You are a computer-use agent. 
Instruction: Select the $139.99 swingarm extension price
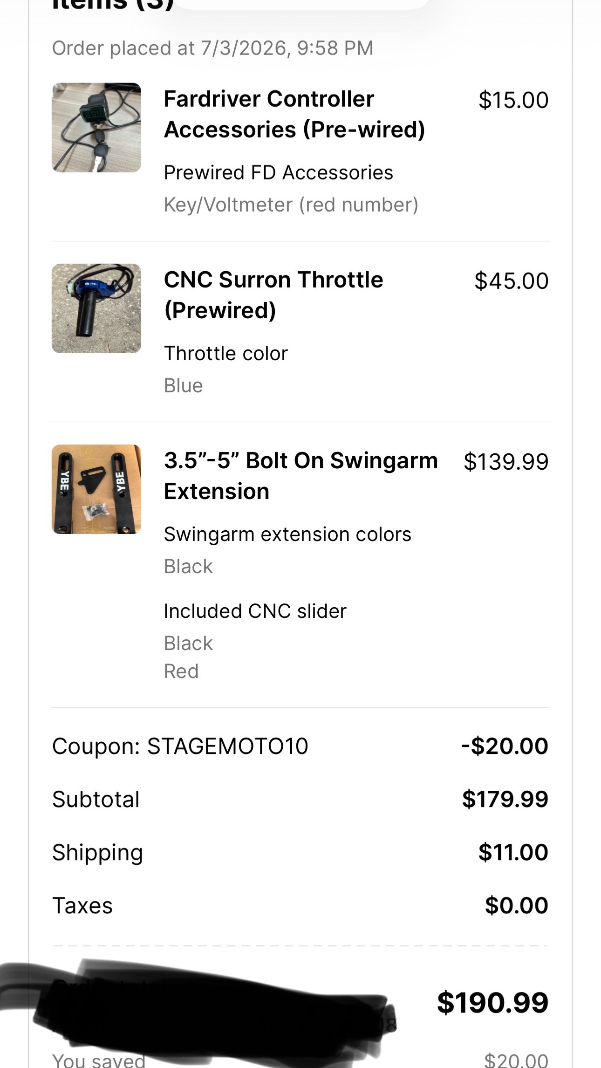tap(506, 462)
